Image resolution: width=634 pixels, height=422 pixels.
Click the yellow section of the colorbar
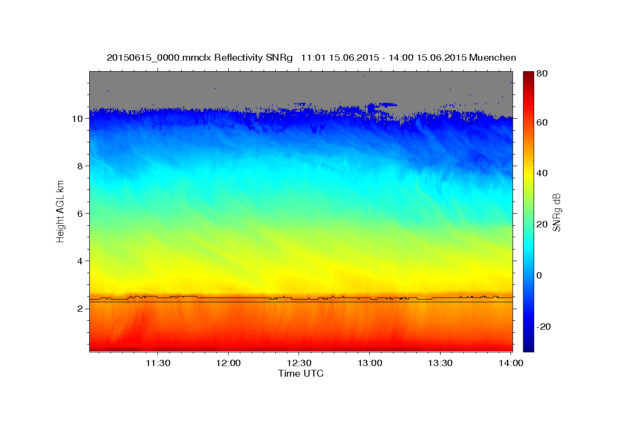[528, 174]
